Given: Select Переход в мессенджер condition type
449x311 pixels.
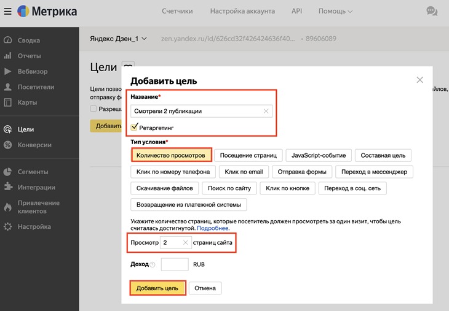Looking at the screenshot, I should 374,172.
